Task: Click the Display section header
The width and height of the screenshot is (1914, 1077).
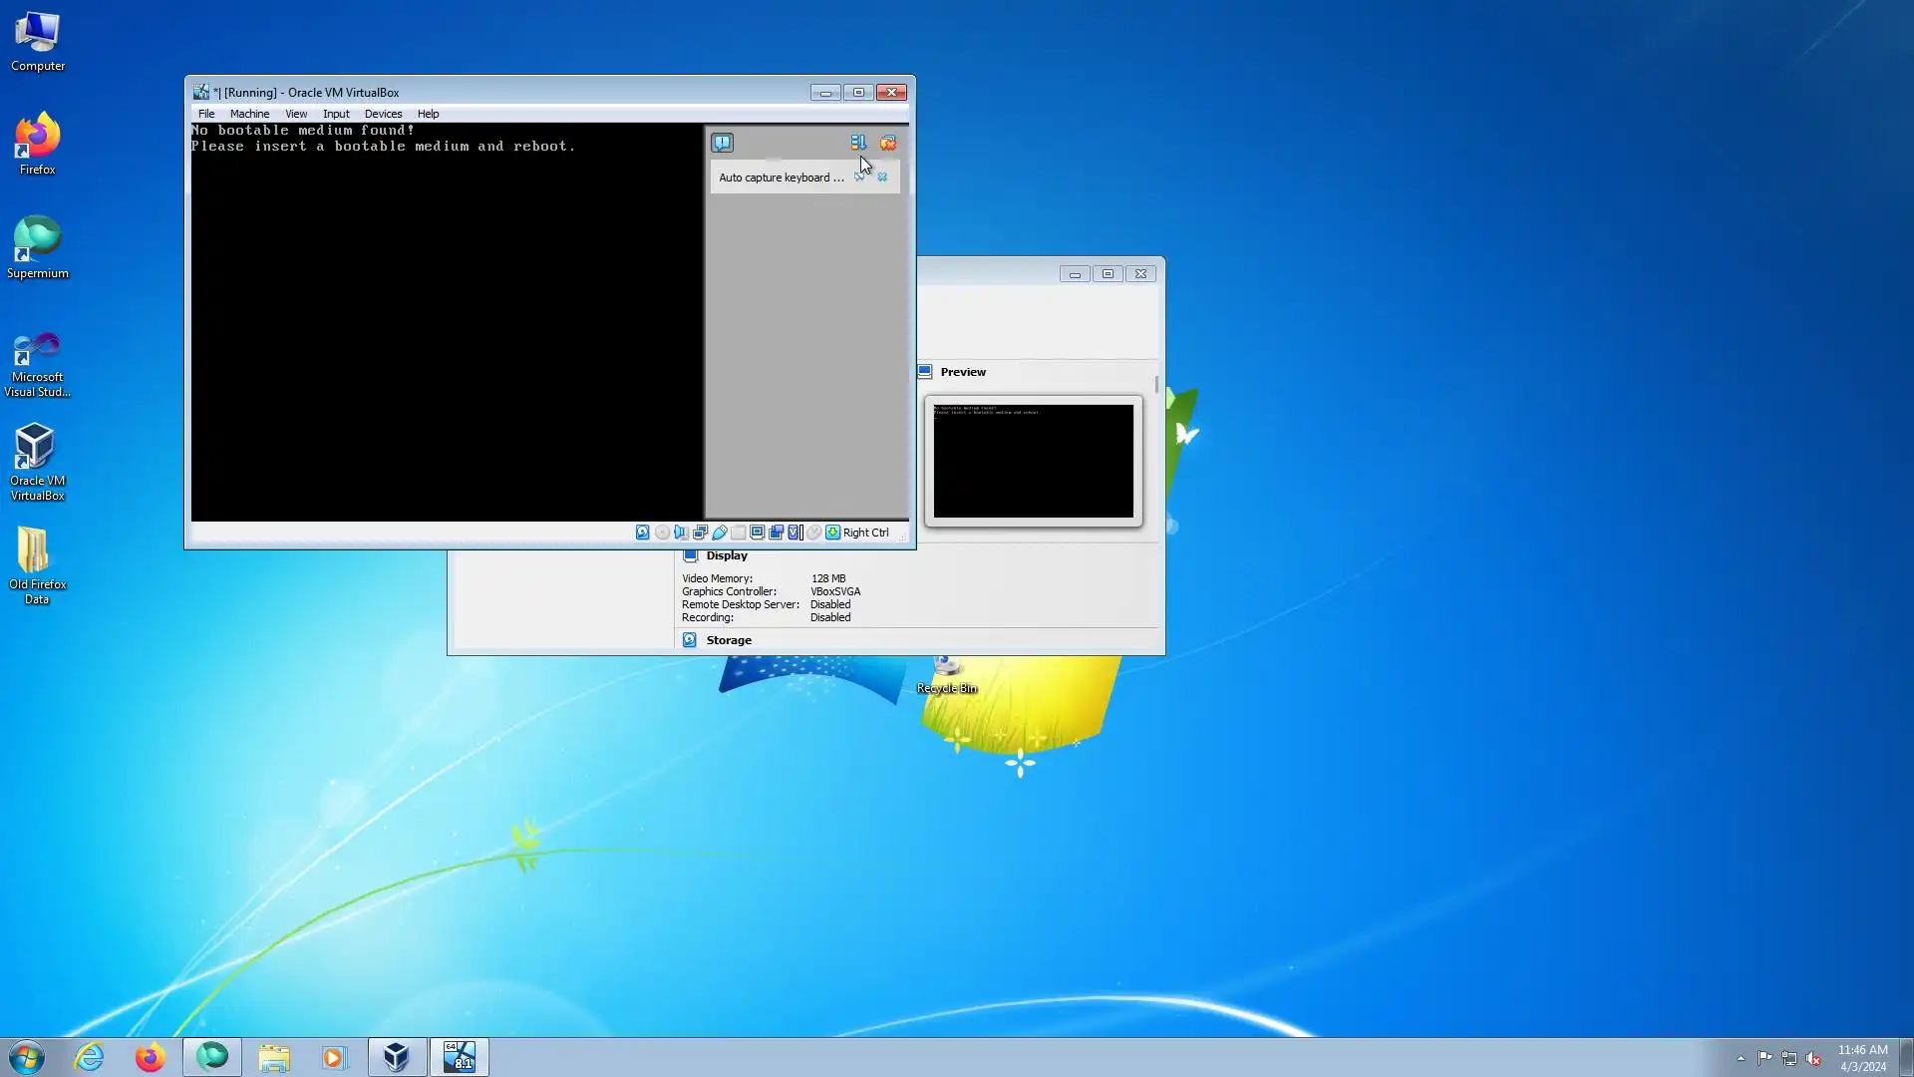Action: [x=726, y=555]
